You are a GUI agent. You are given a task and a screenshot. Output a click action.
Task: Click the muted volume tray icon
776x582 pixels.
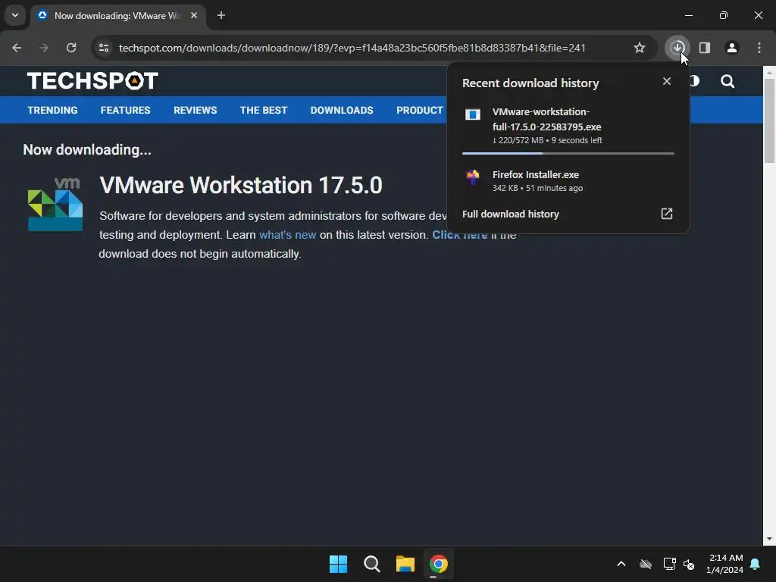pos(689,564)
